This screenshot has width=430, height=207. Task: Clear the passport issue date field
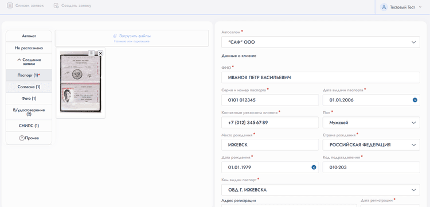pyautogui.click(x=415, y=100)
